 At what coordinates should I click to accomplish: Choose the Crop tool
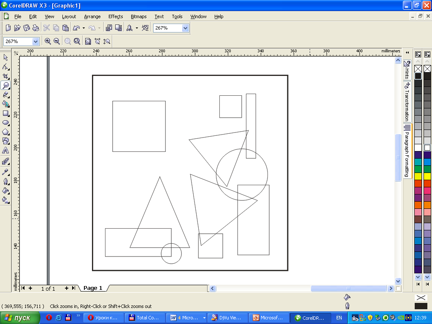click(5, 76)
